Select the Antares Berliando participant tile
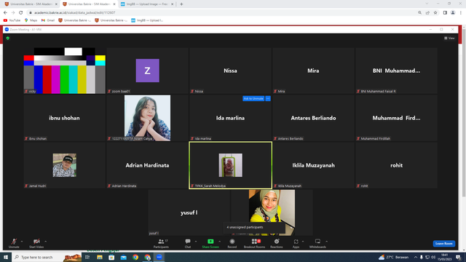This screenshot has height=262, width=466. pyautogui.click(x=313, y=118)
